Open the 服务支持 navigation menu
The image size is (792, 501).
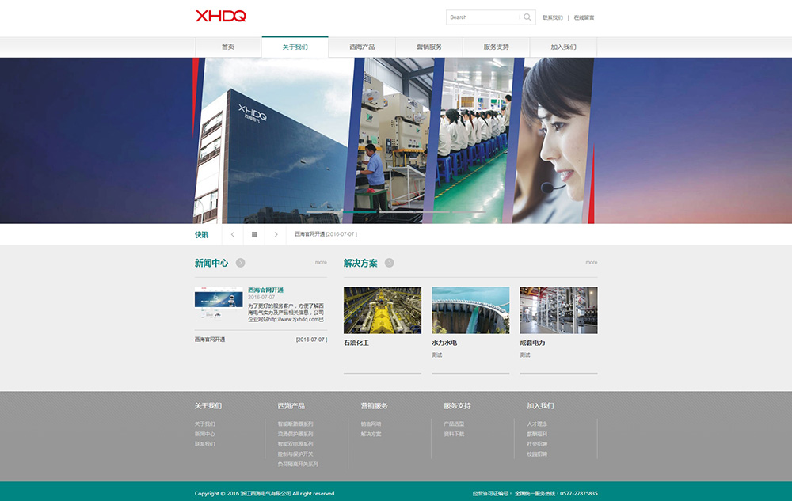[x=496, y=47]
